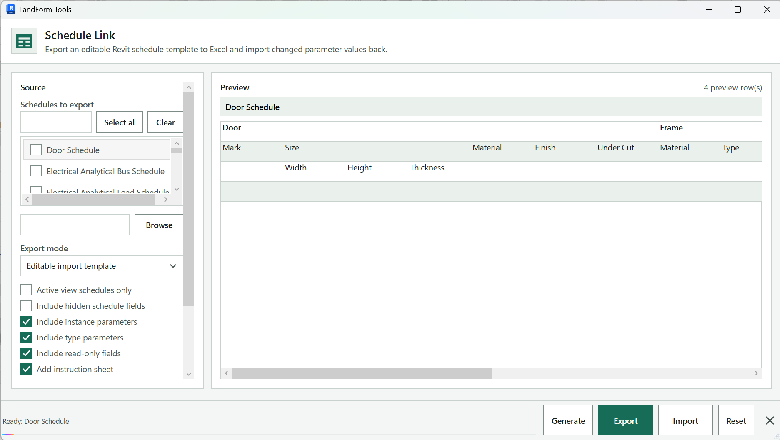This screenshot has width=780, height=440.
Task: Click the Select all button
Action: 120,122
